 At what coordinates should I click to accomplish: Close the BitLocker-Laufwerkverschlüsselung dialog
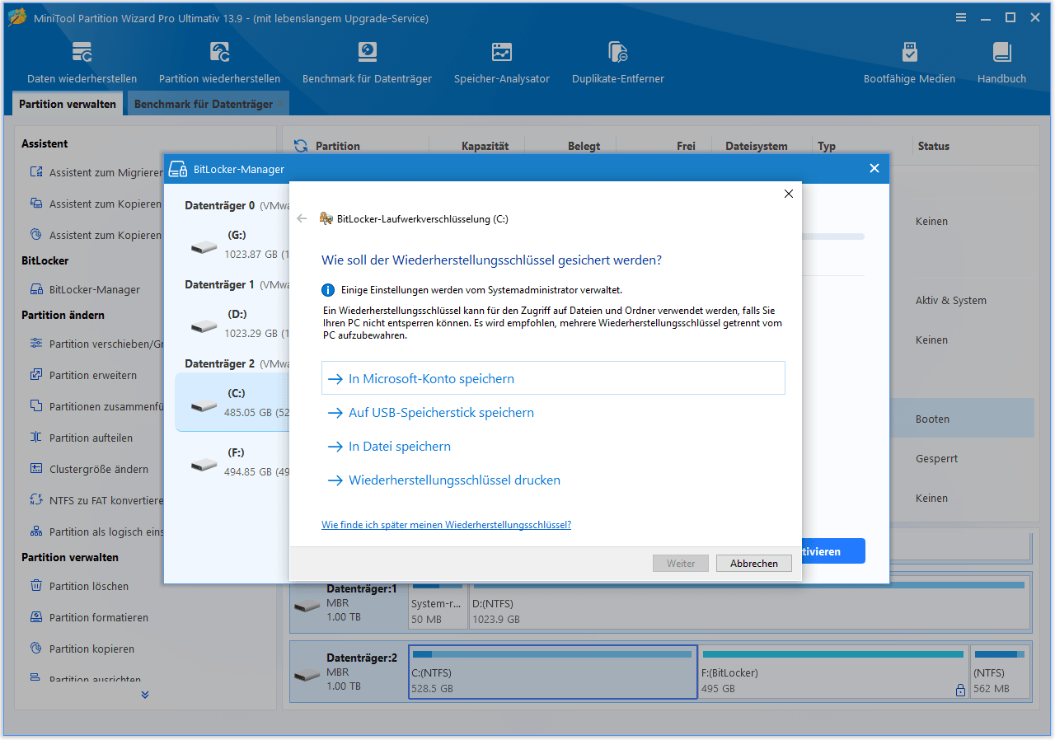pos(788,194)
